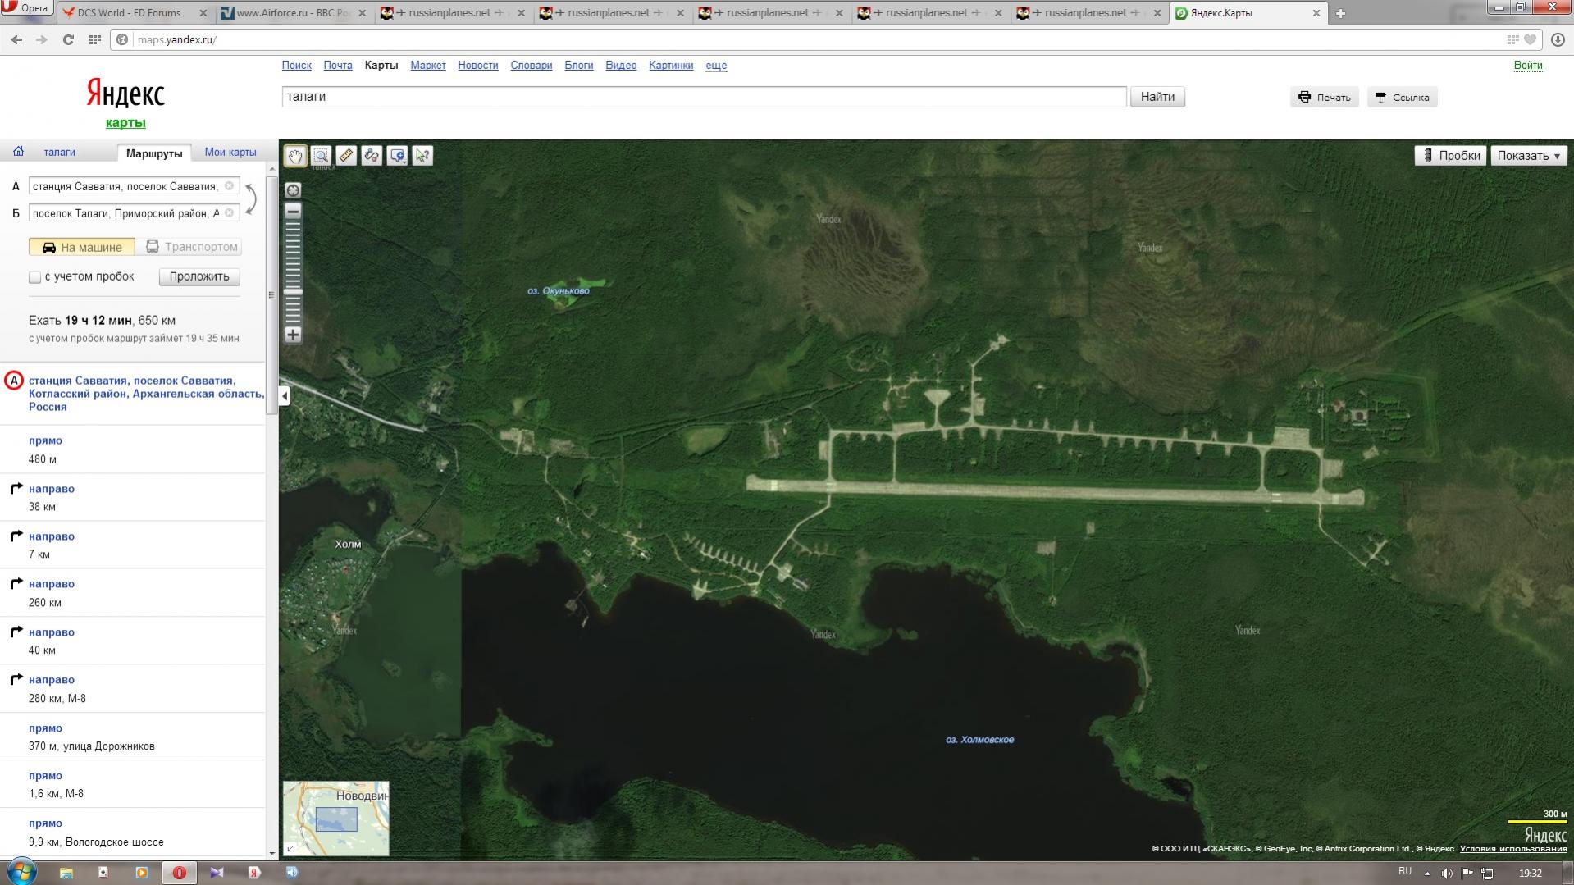This screenshot has height=885, width=1574.
Task: Open Картинки in the top menu
Action: coord(670,66)
